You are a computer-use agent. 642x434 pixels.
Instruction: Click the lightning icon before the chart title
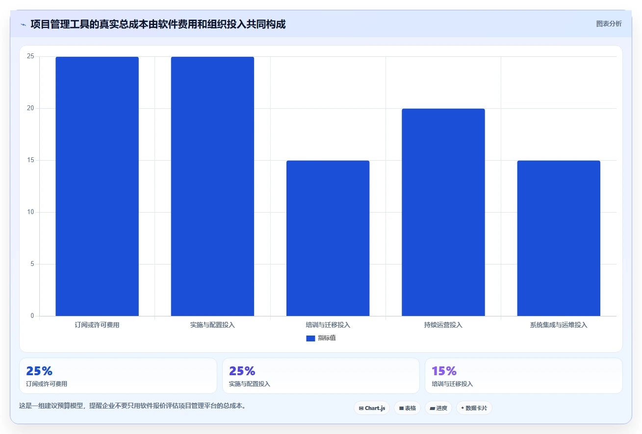23,24
